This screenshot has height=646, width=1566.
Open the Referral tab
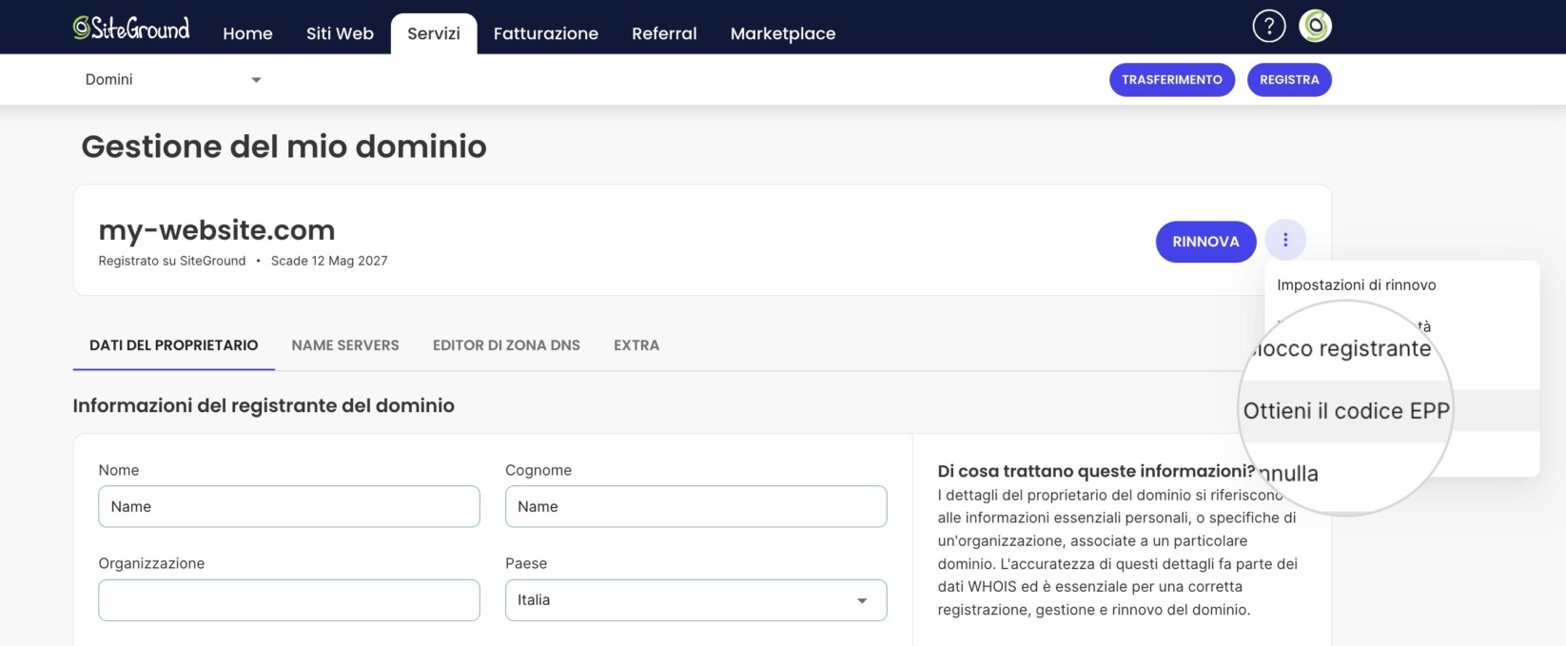click(664, 33)
